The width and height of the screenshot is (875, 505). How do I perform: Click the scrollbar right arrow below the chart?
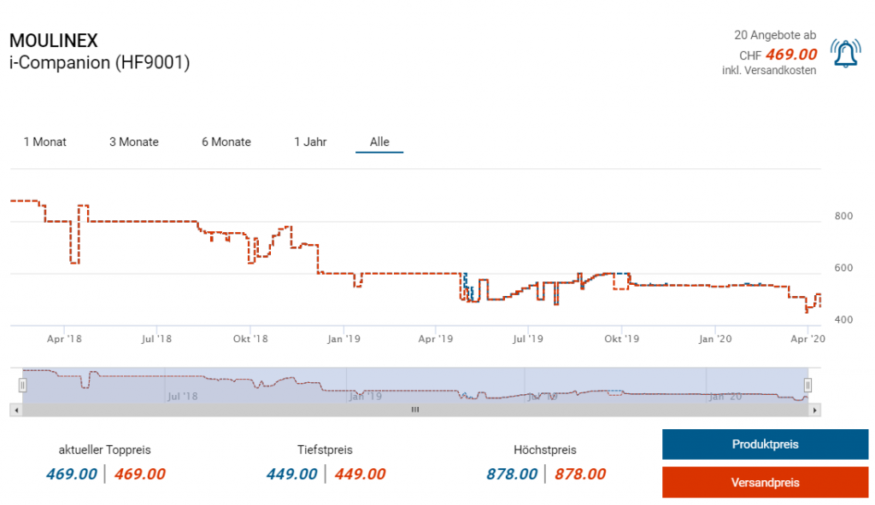point(815,410)
